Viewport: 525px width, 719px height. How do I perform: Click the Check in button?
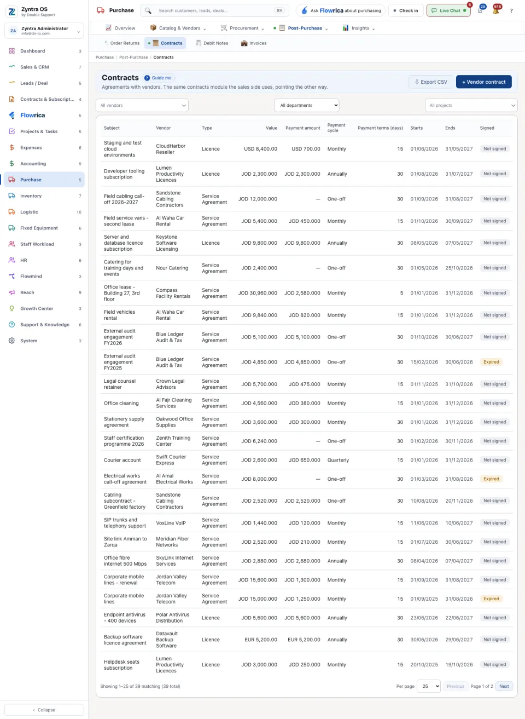[405, 10]
